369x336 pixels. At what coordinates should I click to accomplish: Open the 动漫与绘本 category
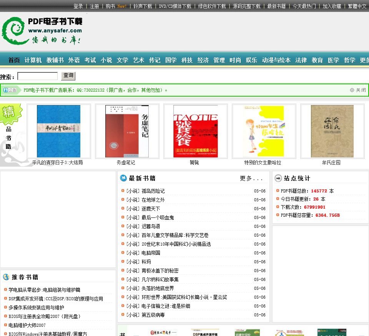tap(276, 60)
